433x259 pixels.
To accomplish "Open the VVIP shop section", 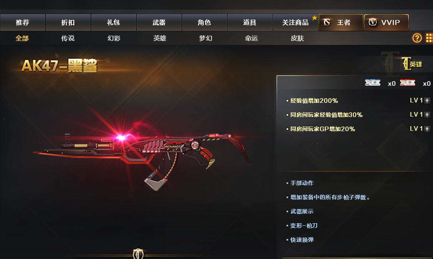I will tap(386, 22).
